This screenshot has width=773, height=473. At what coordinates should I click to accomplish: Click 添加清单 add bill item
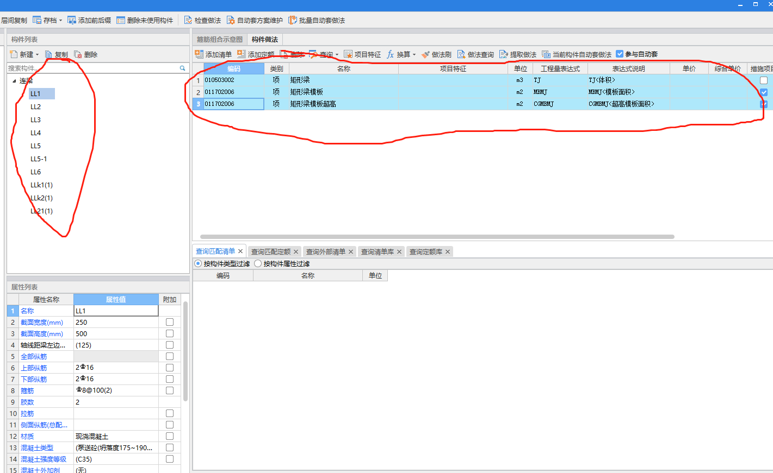[x=213, y=54]
